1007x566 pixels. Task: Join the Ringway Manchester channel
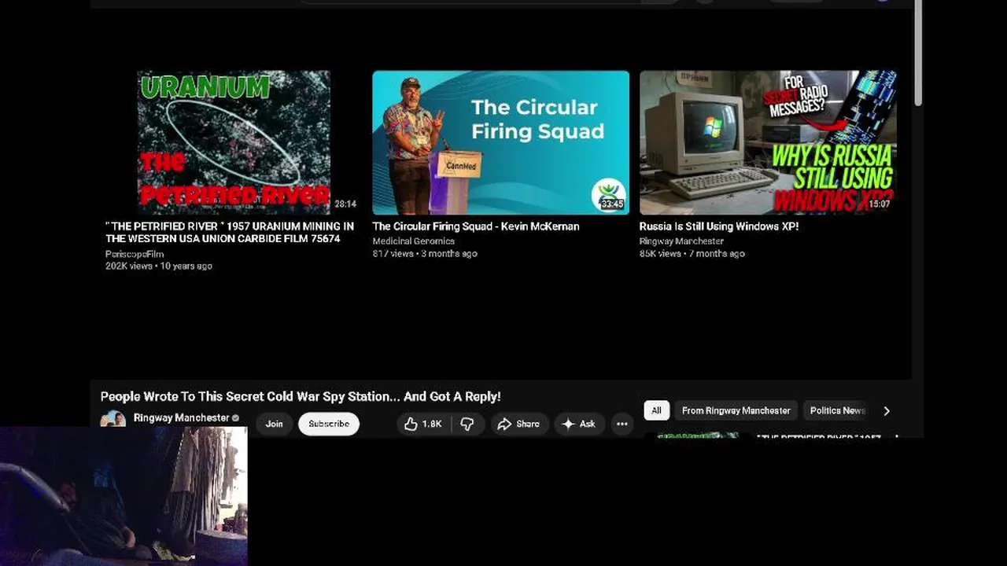[x=274, y=424]
